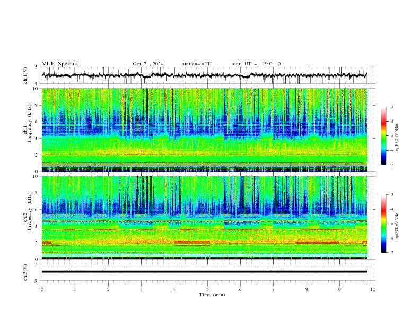Screen dimensions: 420x325
Task: Click the "-7" label of ch.1 color bar
Action: coord(391,165)
